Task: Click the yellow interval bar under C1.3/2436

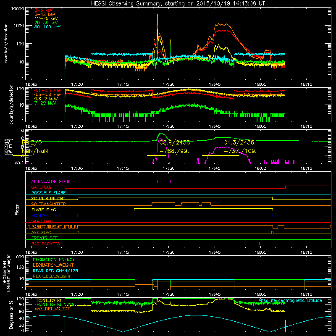Action: coord(221,155)
